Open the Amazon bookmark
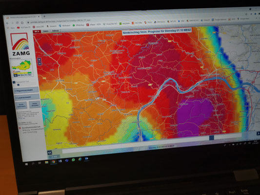 [52, 26]
